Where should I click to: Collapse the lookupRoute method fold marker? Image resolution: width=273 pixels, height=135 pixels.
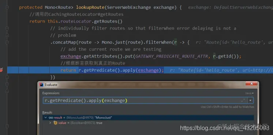click(7, 7)
